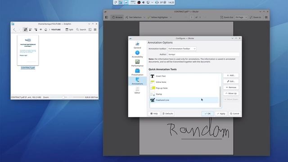Open the Okular hamburger menu
The width and height of the screenshot is (288, 162).
(x=266, y=17)
